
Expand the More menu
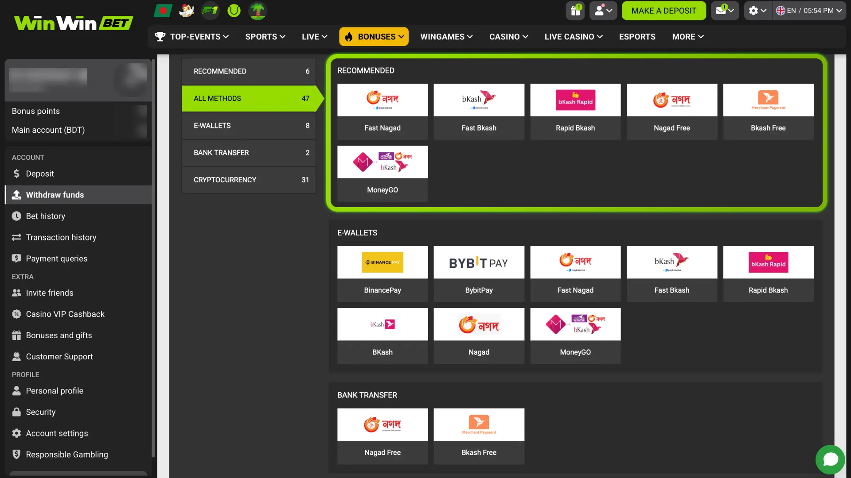[x=687, y=37]
